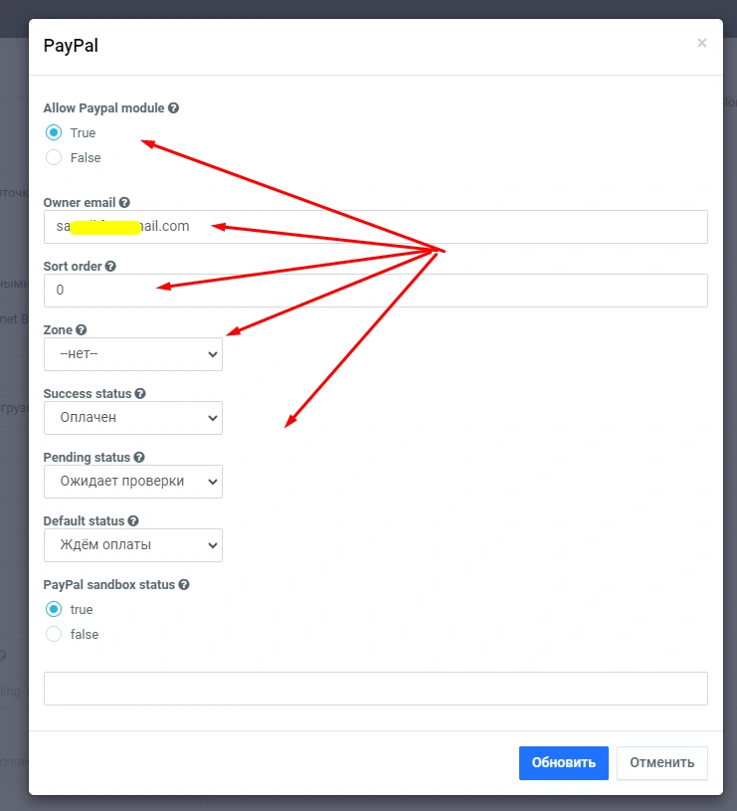The width and height of the screenshot is (737, 811).
Task: Click the Отменить cancel button
Action: (x=661, y=763)
